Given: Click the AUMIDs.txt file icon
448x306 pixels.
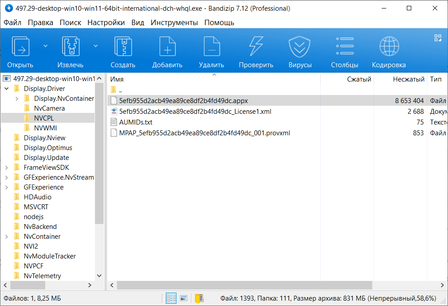Looking at the screenshot, I should coord(114,122).
